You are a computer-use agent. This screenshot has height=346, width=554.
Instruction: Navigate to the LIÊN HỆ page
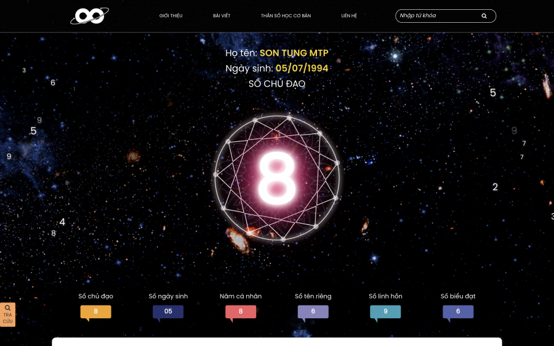coord(349,16)
